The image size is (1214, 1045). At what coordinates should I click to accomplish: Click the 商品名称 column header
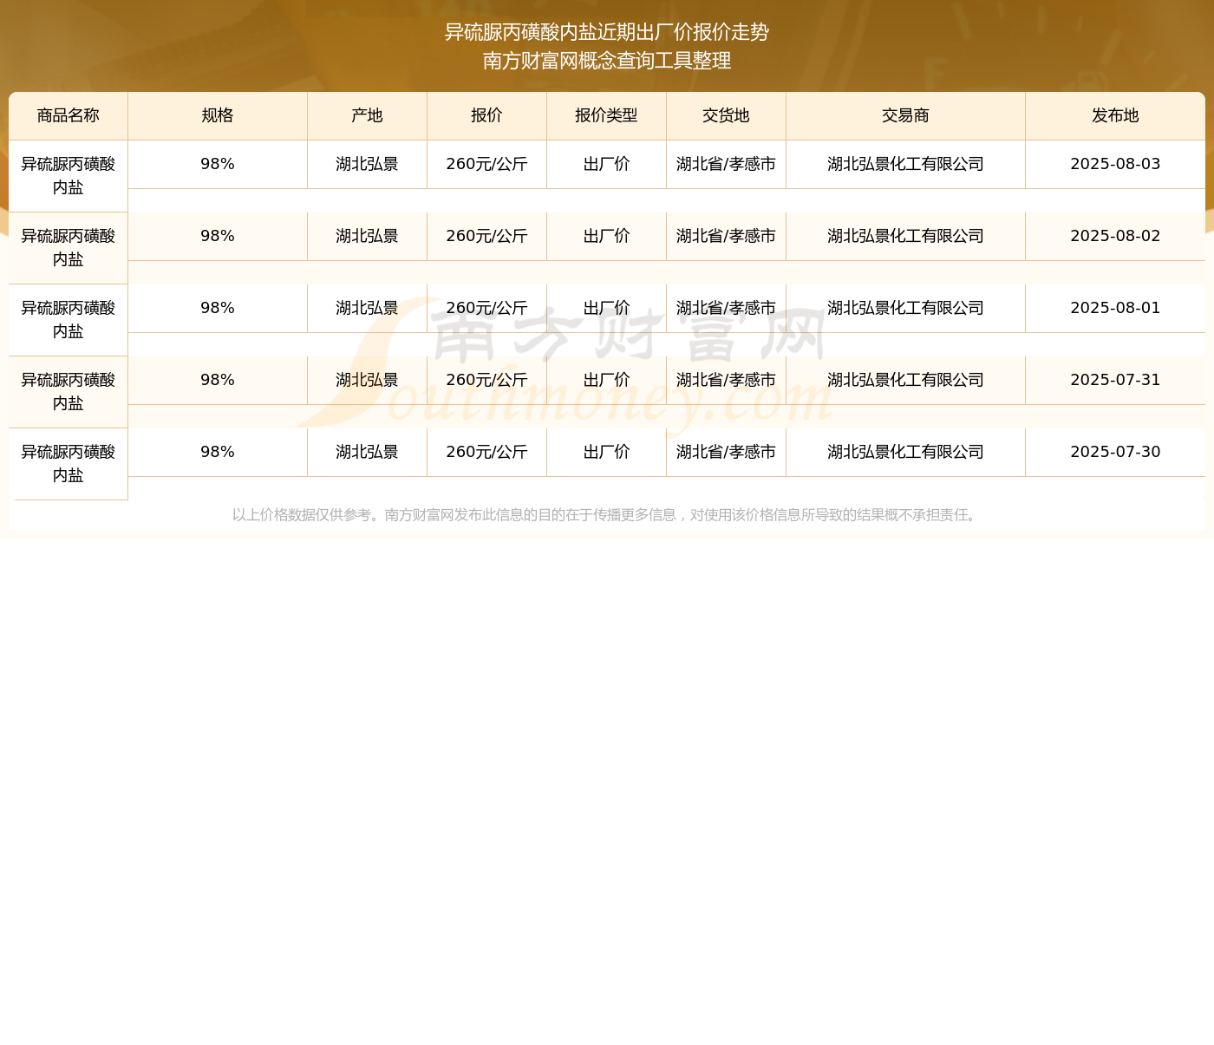[69, 116]
